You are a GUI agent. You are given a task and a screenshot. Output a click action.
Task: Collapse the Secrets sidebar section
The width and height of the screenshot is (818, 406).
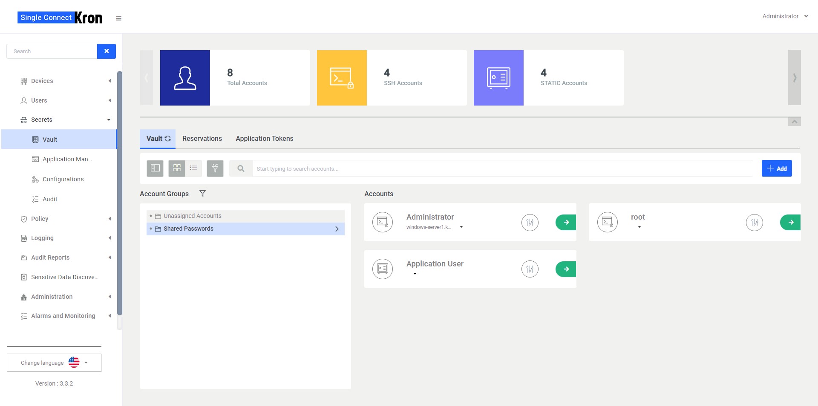(x=42, y=120)
